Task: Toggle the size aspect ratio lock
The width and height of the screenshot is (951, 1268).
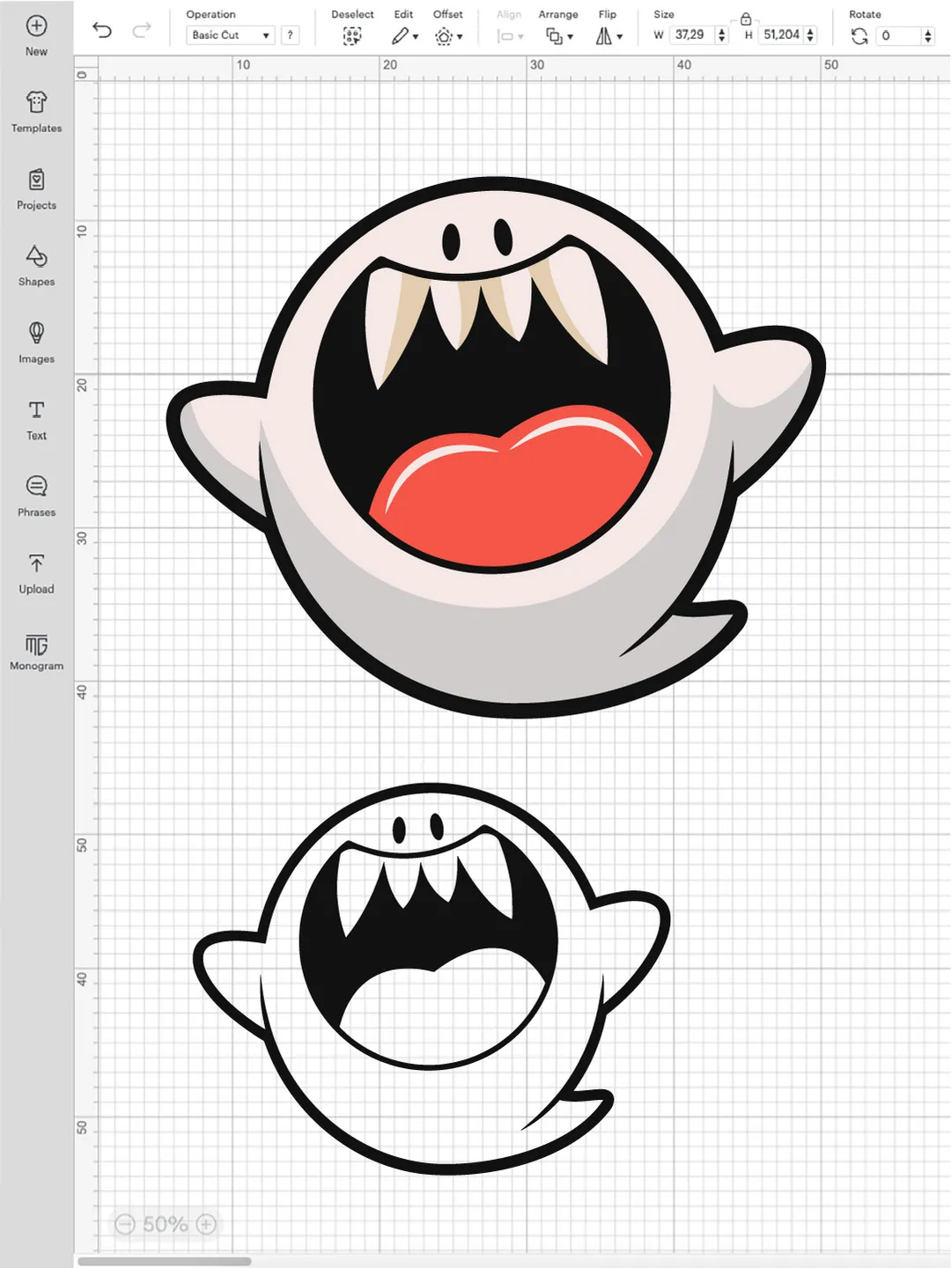Action: click(746, 18)
